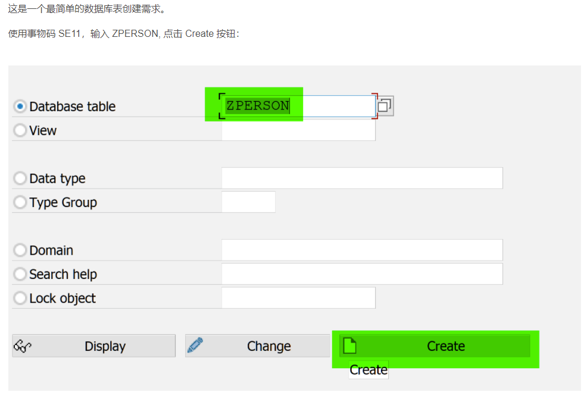
Task: Click the glasses icon on Display
Action: tap(22, 346)
